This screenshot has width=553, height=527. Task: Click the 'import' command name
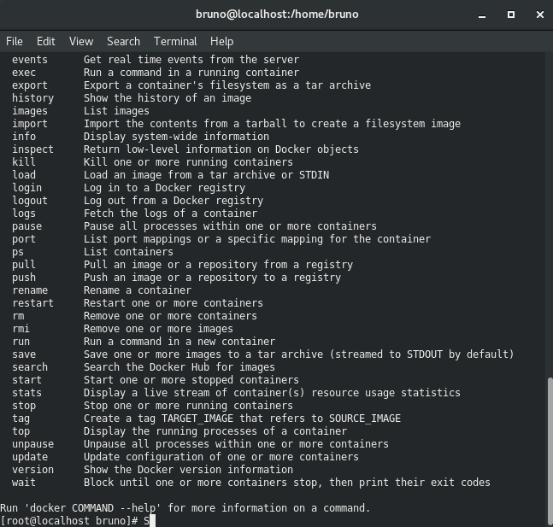30,124
